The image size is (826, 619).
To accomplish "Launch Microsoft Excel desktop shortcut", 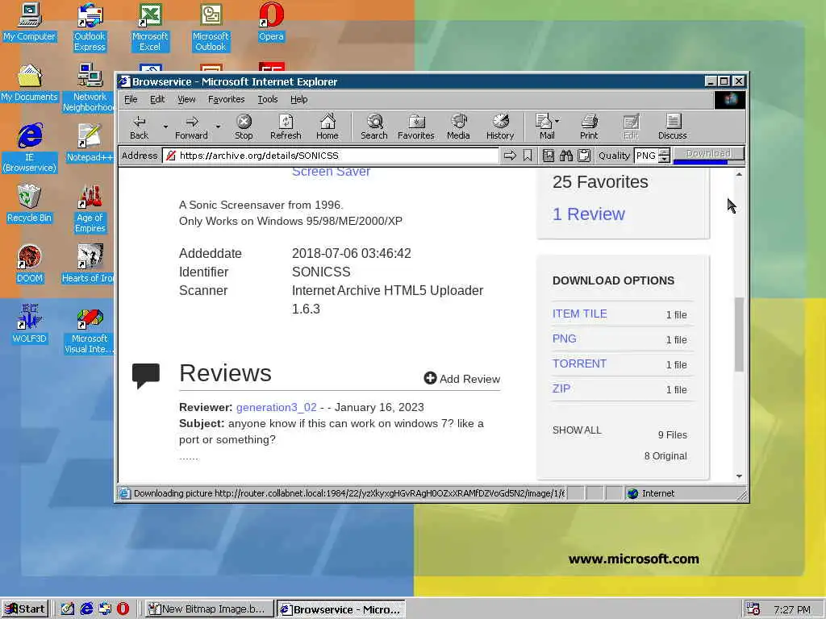I will (x=150, y=27).
